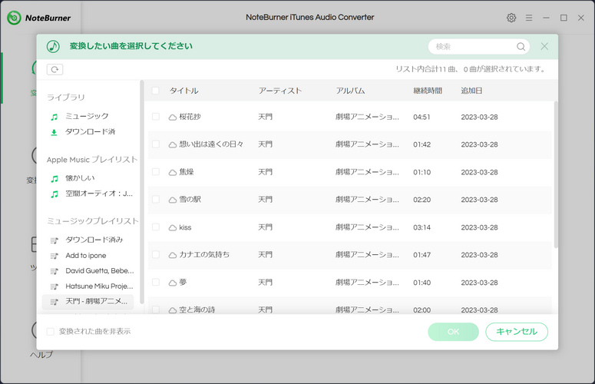
Task: Check the box for 想い出は遠くの日々
Action: [156, 144]
